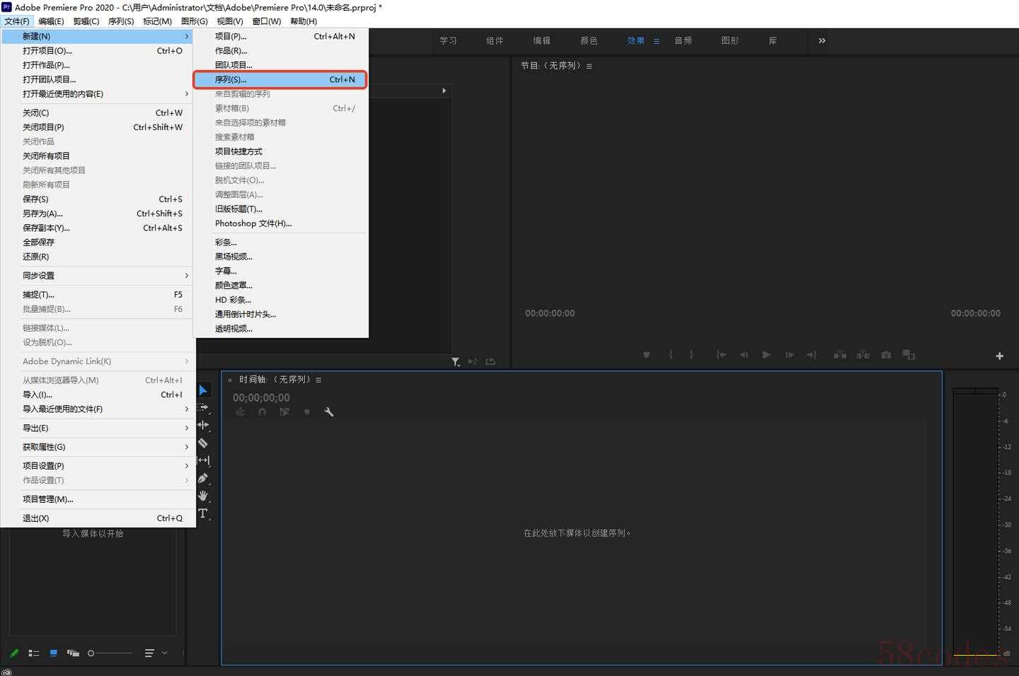Switch to 图形 workspace tab

(x=730, y=40)
